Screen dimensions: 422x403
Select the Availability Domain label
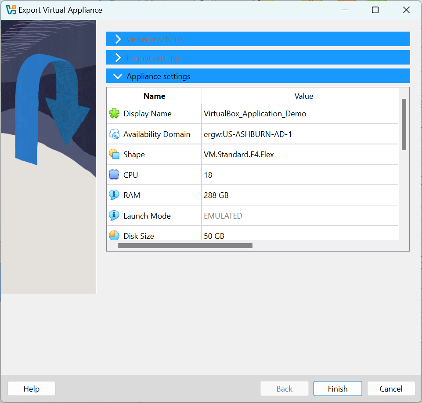pyautogui.click(x=157, y=134)
